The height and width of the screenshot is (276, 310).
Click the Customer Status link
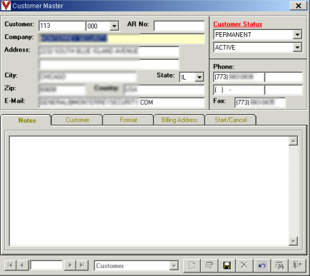click(237, 24)
